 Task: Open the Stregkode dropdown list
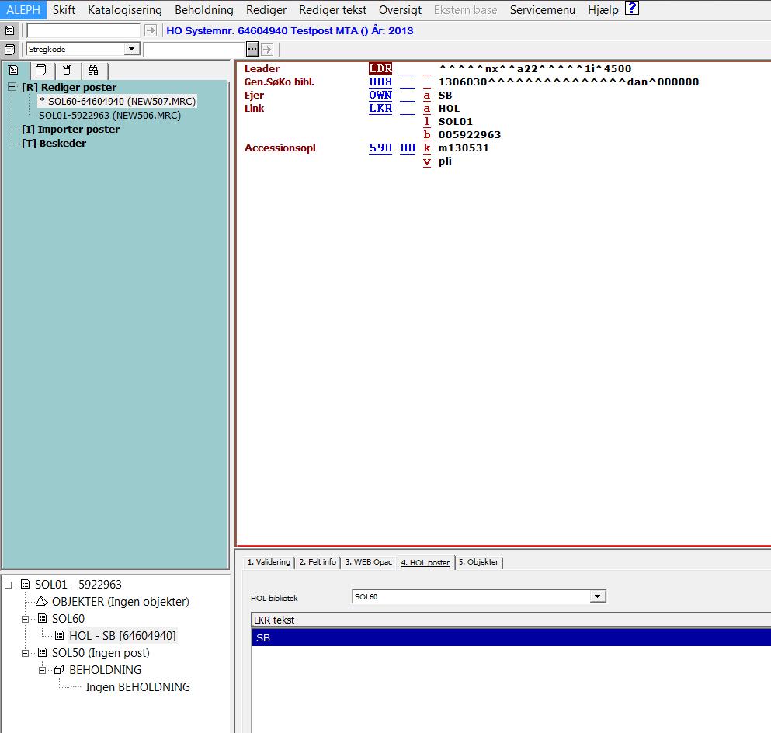tap(131, 49)
